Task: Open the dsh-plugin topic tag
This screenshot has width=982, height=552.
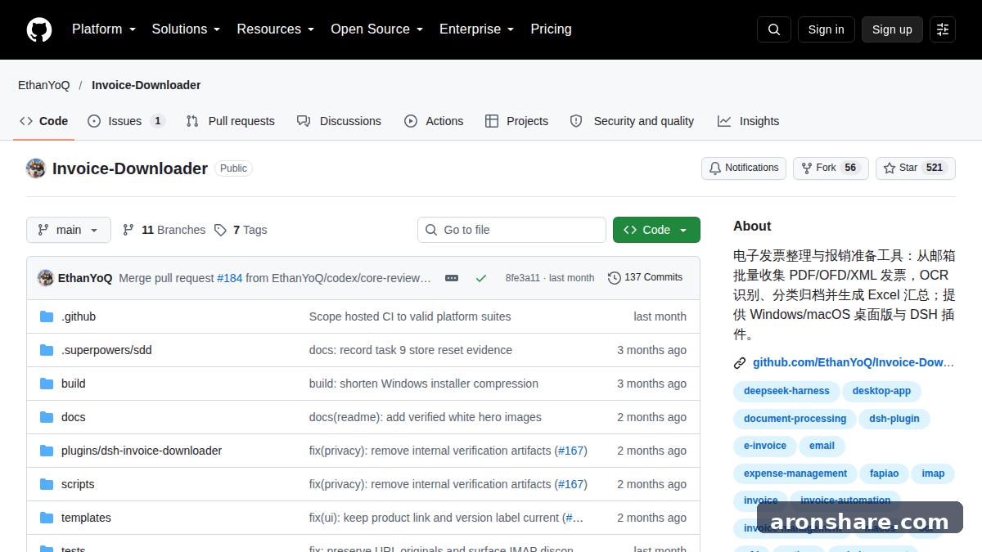Action: tap(894, 419)
